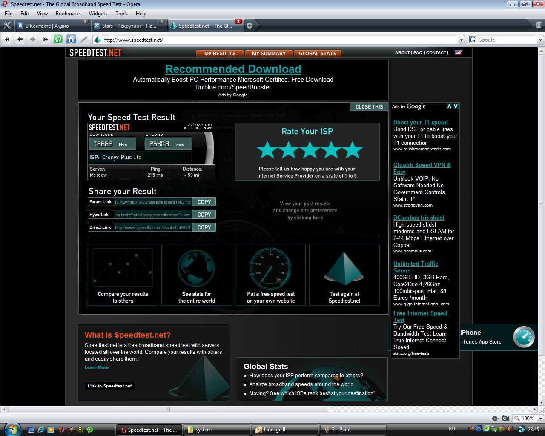The height and width of the screenshot is (436, 545).
Task: Copy the Hyperlink code
Action: [204, 215]
